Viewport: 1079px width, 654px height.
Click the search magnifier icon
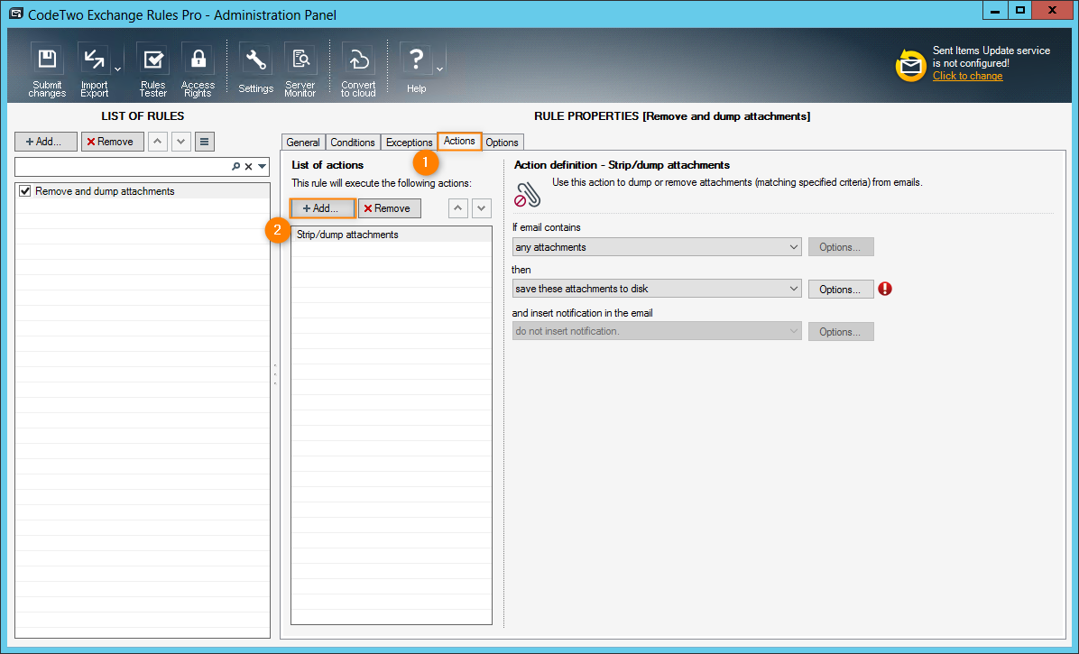236,166
